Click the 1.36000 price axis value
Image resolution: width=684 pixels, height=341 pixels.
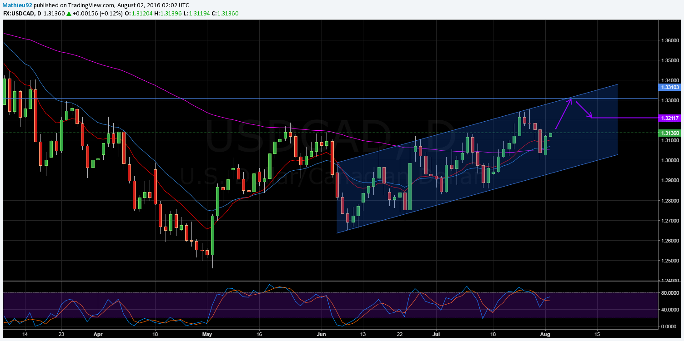coord(670,40)
